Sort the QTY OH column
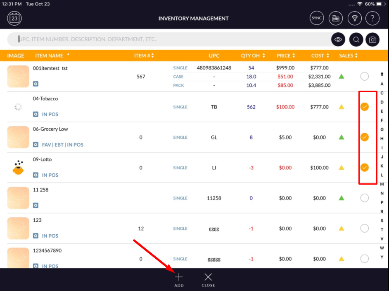The height and width of the screenshot is (291, 389). coord(263,55)
